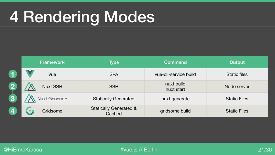
Task: Open the @HiEmreKaraca handle in footer
Action: pyautogui.click(x=23, y=150)
